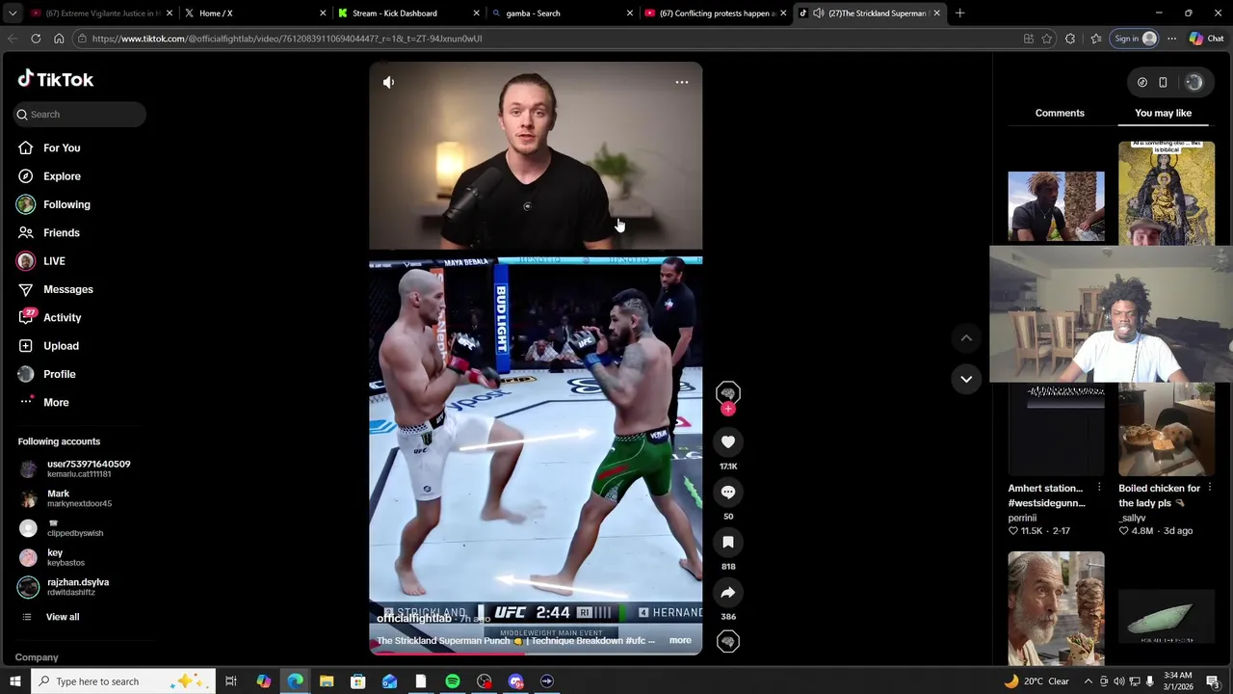Screen dimensions: 1233x694
Task: Go to the browser home page
Action: 59,39
